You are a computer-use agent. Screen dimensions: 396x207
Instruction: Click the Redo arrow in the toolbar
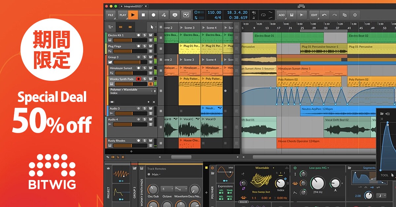pos(334,15)
